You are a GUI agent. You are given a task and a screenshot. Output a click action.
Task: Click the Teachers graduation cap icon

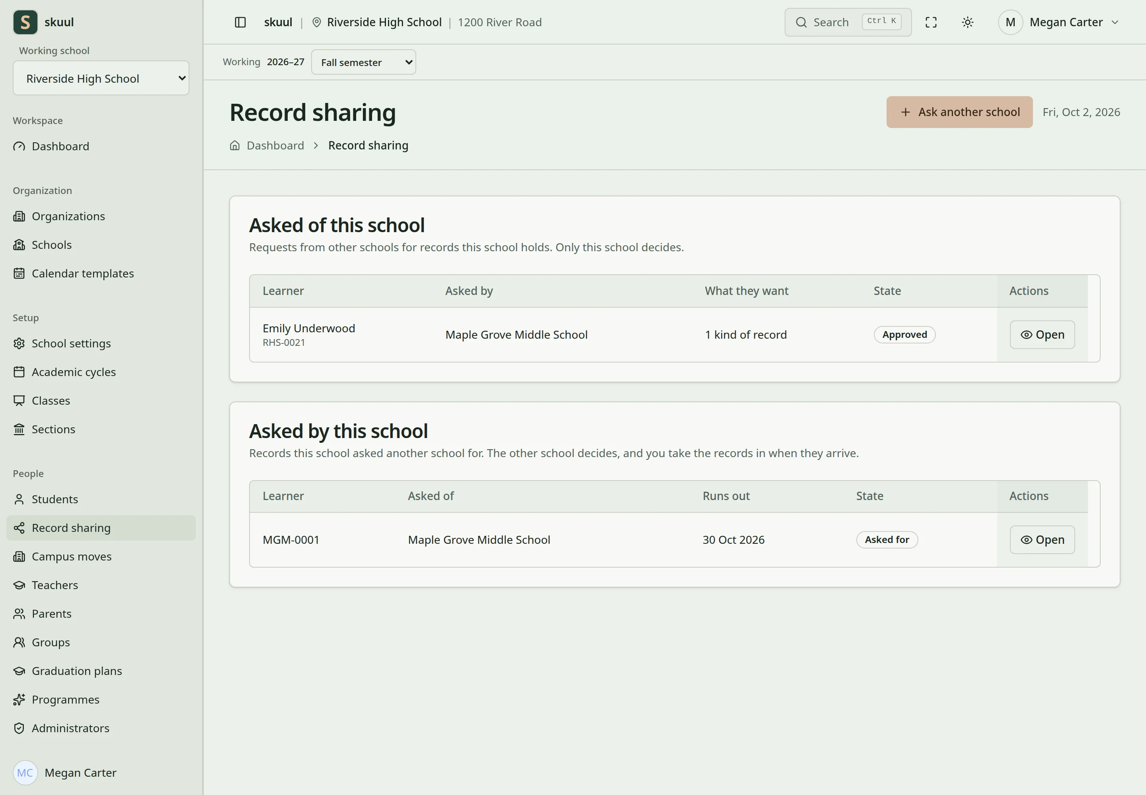(19, 585)
